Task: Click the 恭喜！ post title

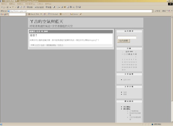Action: [34, 35]
